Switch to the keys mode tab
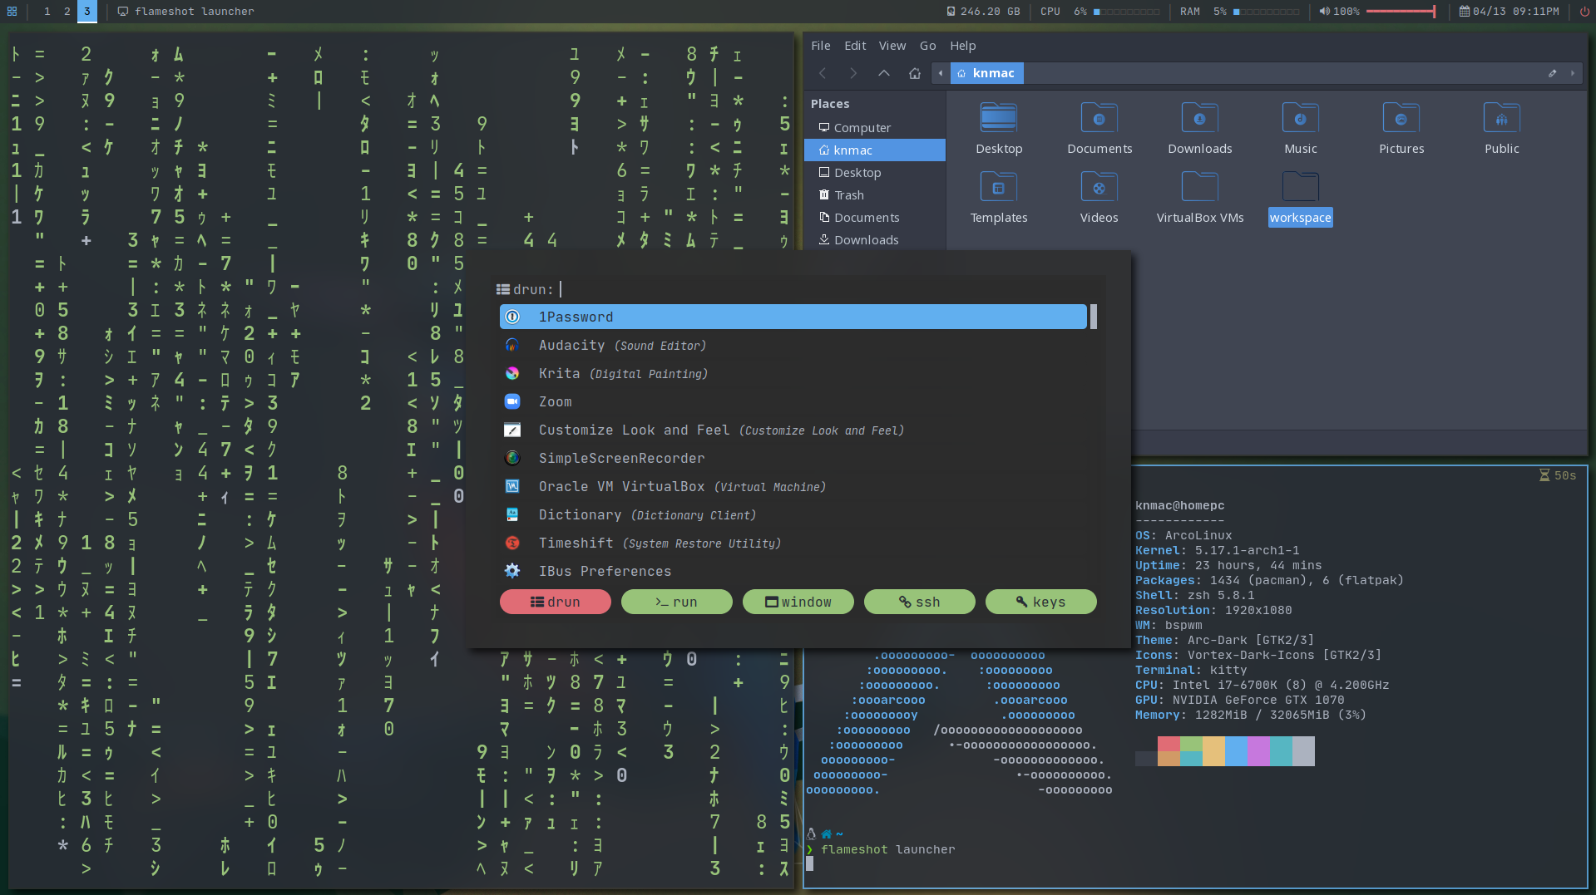This screenshot has height=895, width=1596. pos(1041,602)
